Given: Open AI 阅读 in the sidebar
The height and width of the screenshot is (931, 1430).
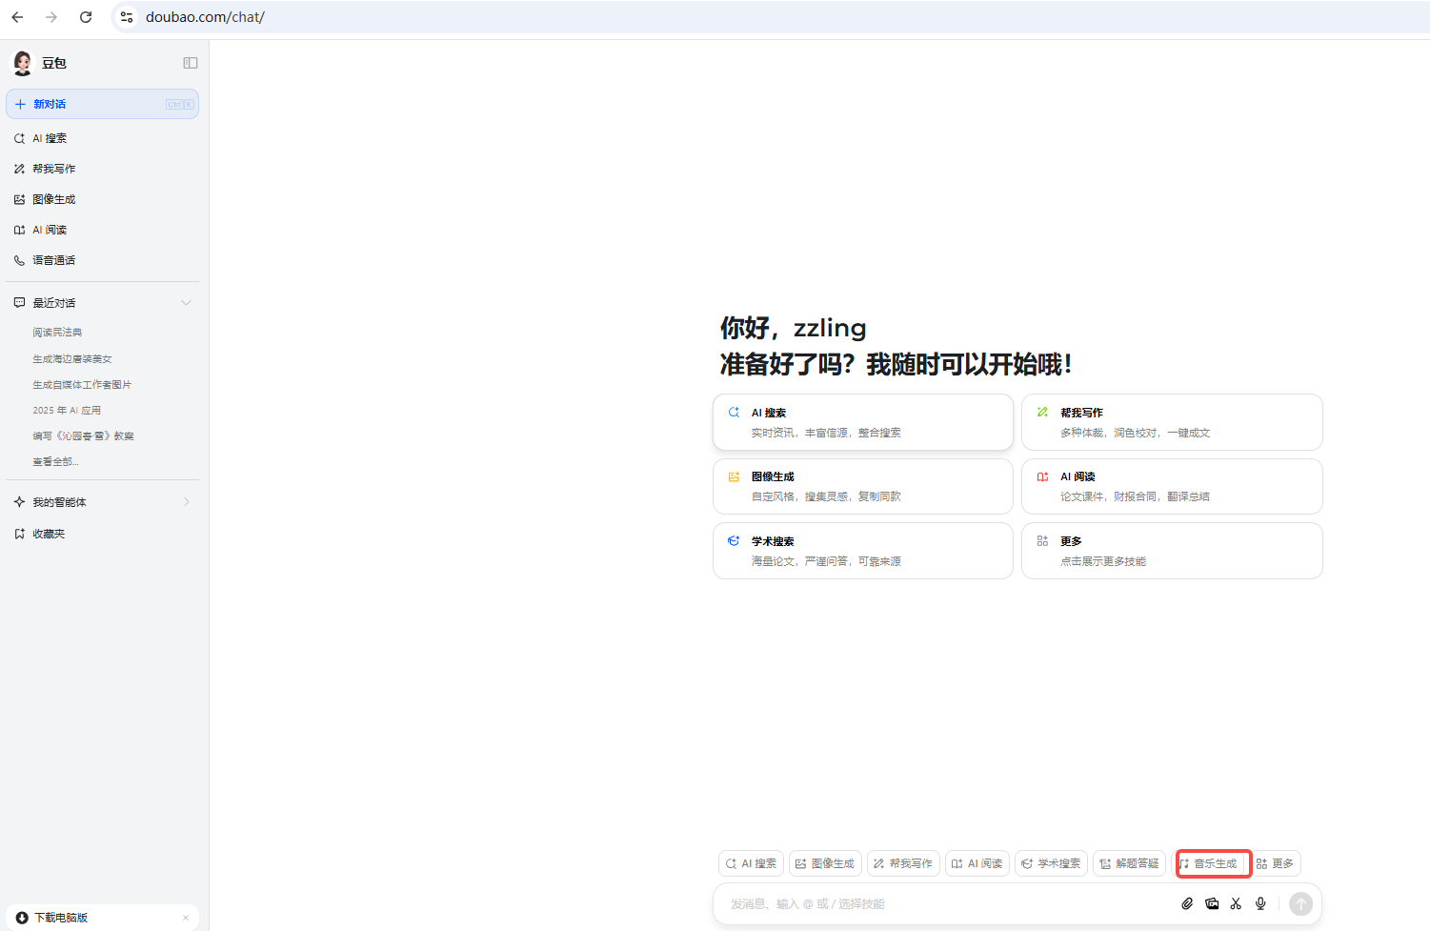Looking at the screenshot, I should [x=102, y=230].
